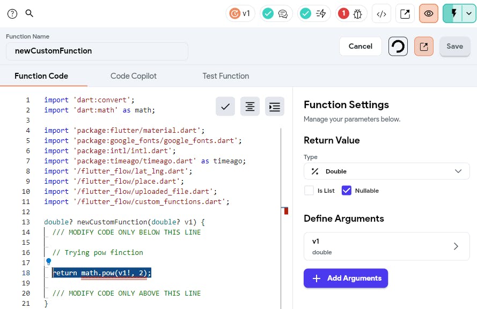Run test mode with lightning bolt button
Screen dimensions: 477x309
click(x=453, y=14)
